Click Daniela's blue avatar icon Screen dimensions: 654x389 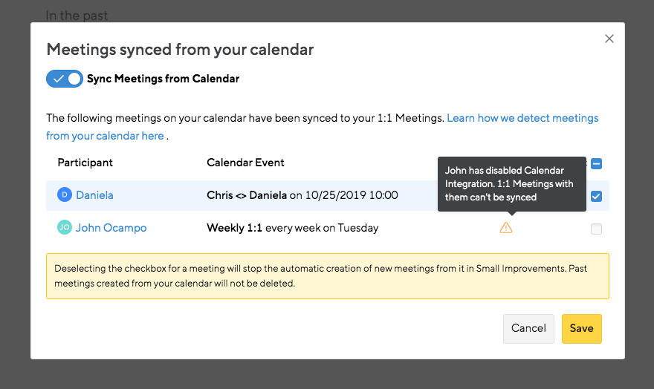click(x=65, y=195)
